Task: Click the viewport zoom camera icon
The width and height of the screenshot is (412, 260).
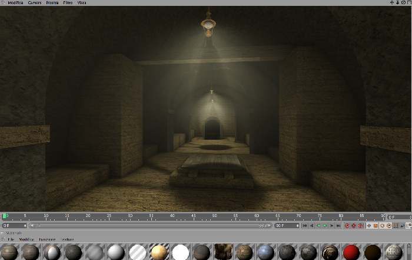Action: (397, 2)
